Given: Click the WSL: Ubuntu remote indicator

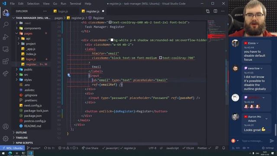Looking at the screenshot, I should pyautogui.click(x=13, y=148).
